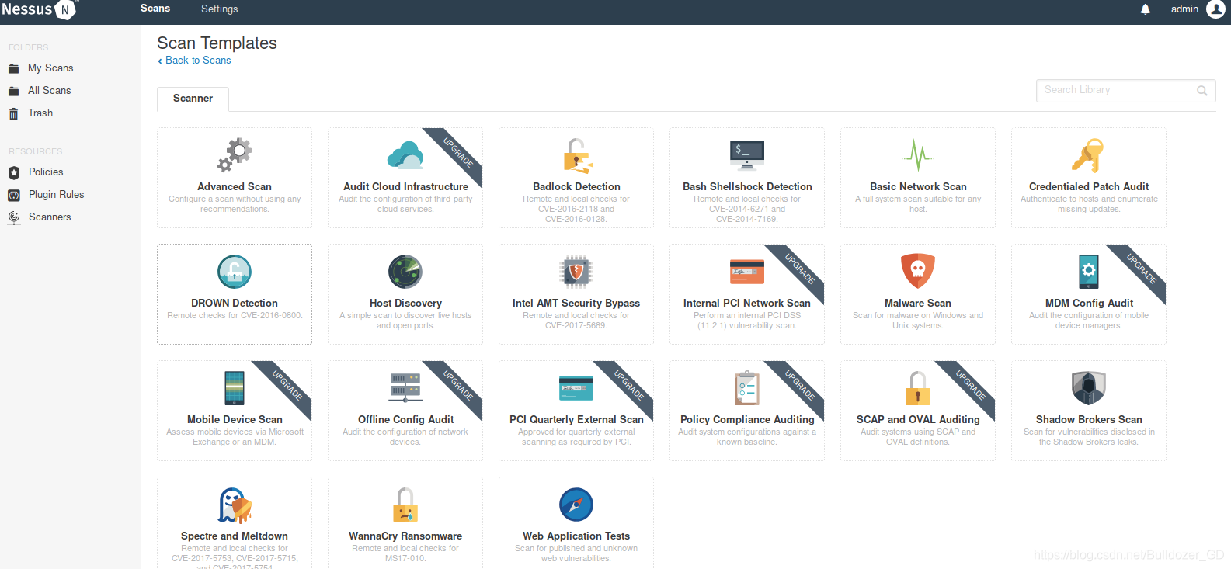Click the Spectre and Meltdown title
This screenshot has width=1231, height=569.
coord(235,536)
